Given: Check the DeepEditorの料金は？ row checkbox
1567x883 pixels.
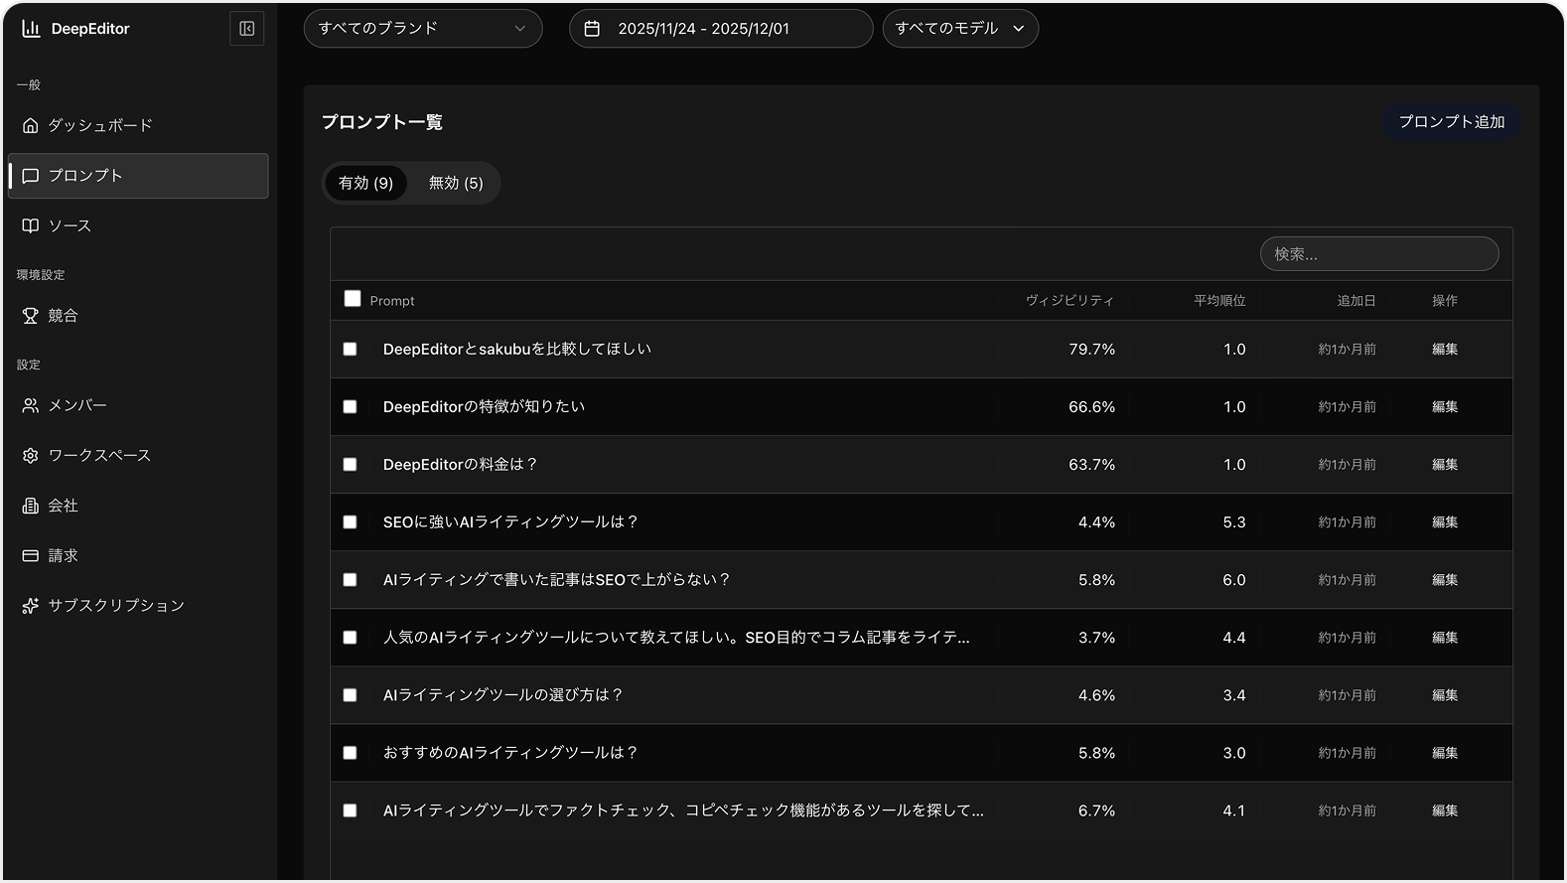Looking at the screenshot, I should point(350,465).
